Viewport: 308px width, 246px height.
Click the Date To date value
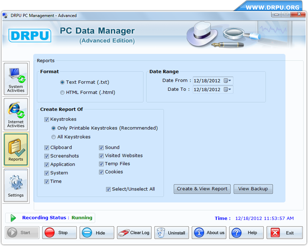(207, 90)
